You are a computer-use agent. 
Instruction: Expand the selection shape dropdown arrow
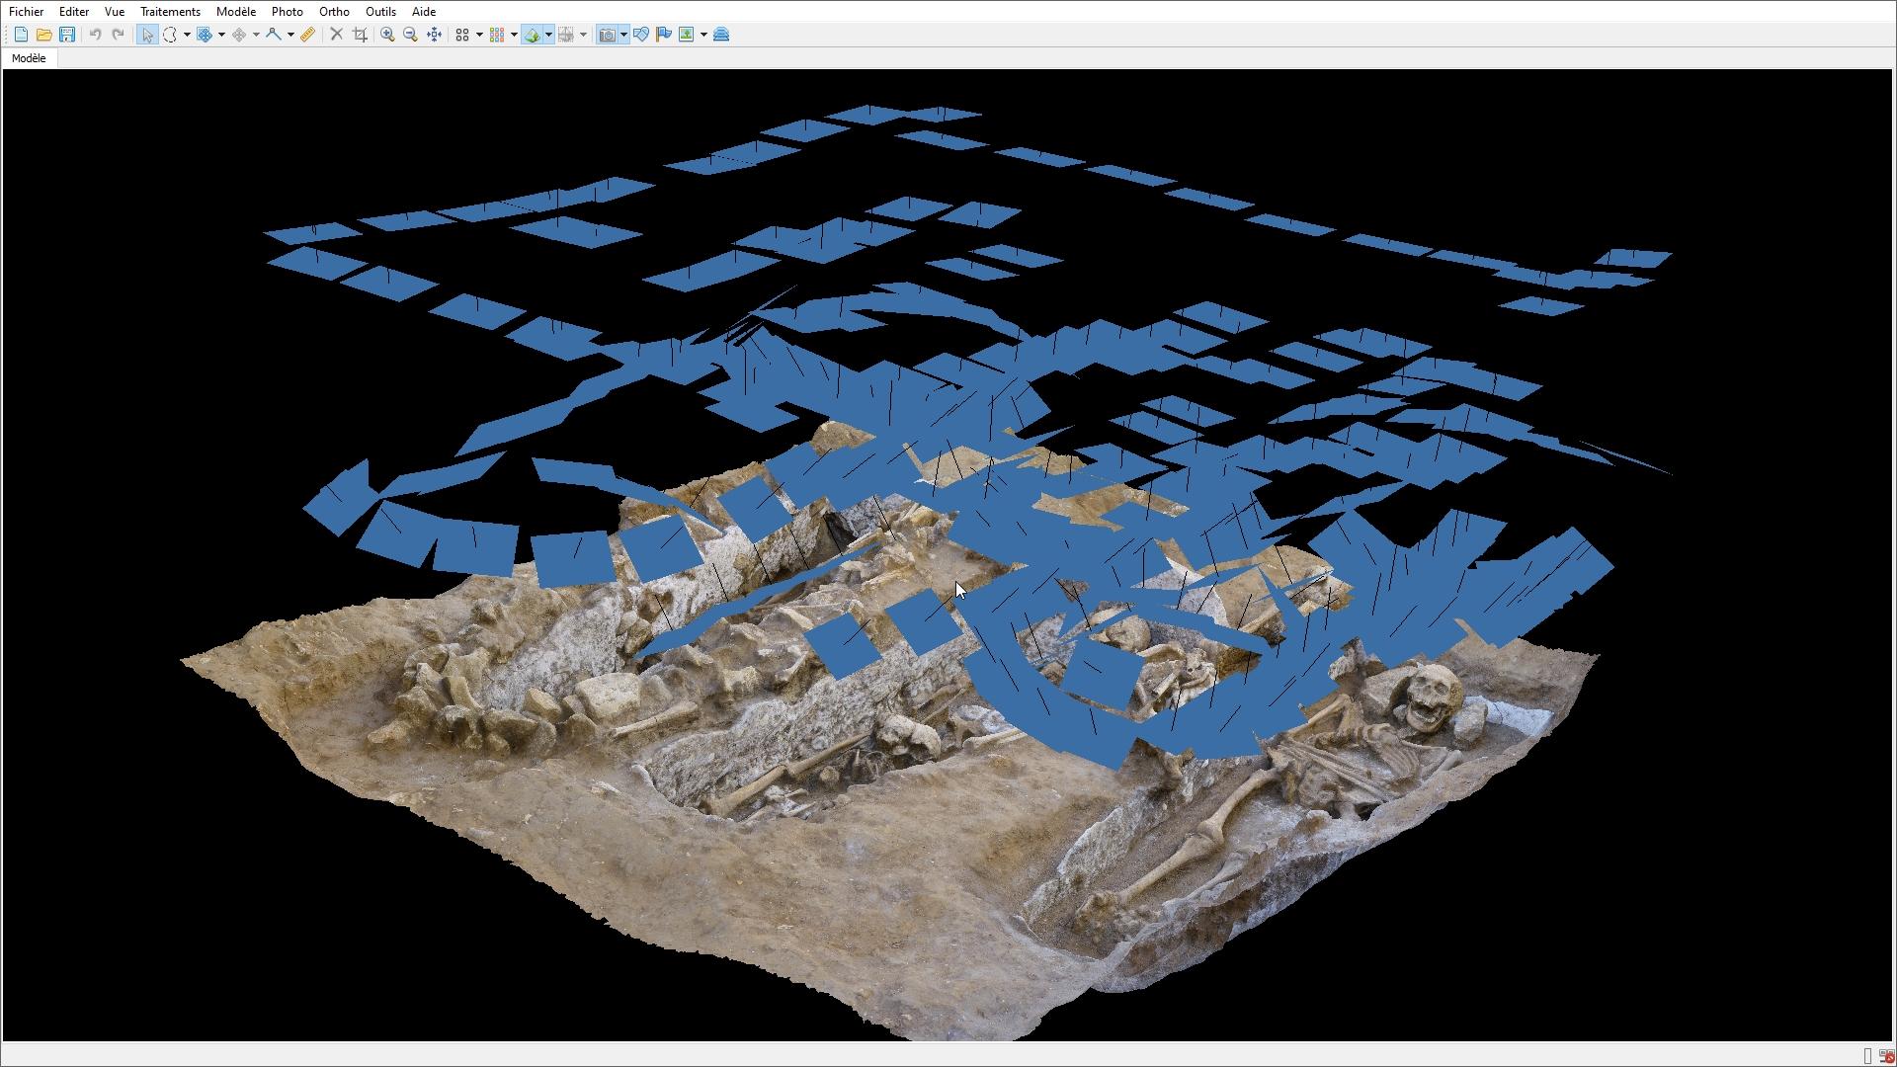tap(187, 35)
